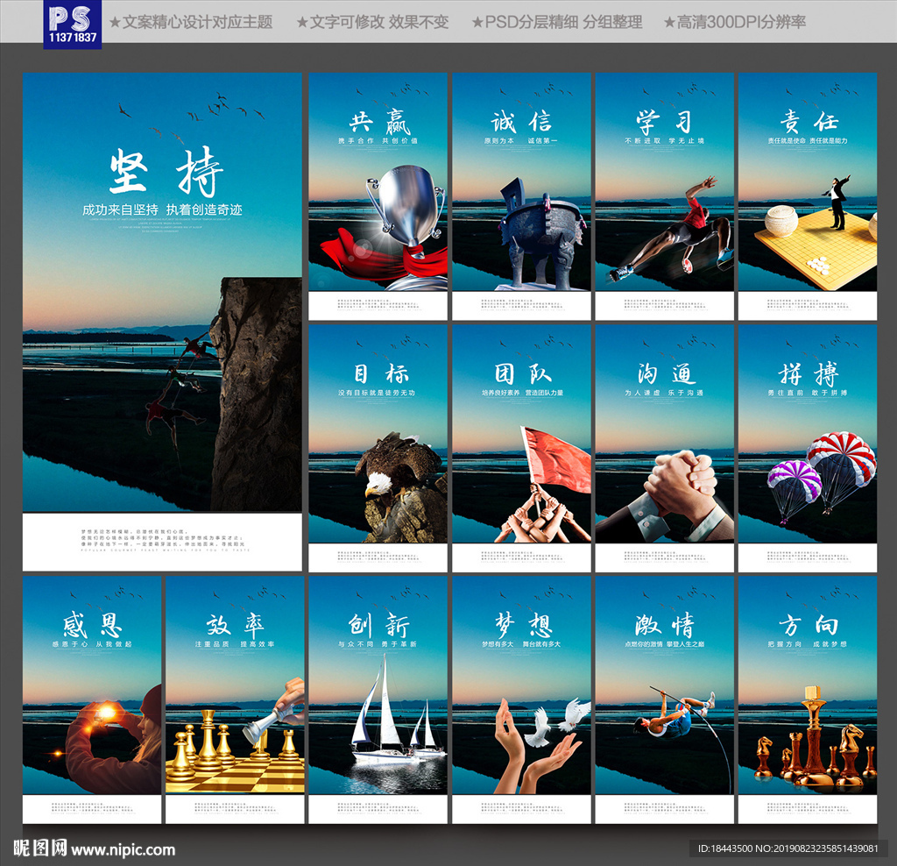The image size is (897, 866).
Task: Open the 感恩 poster thumbnail
Action: (x=91, y=700)
